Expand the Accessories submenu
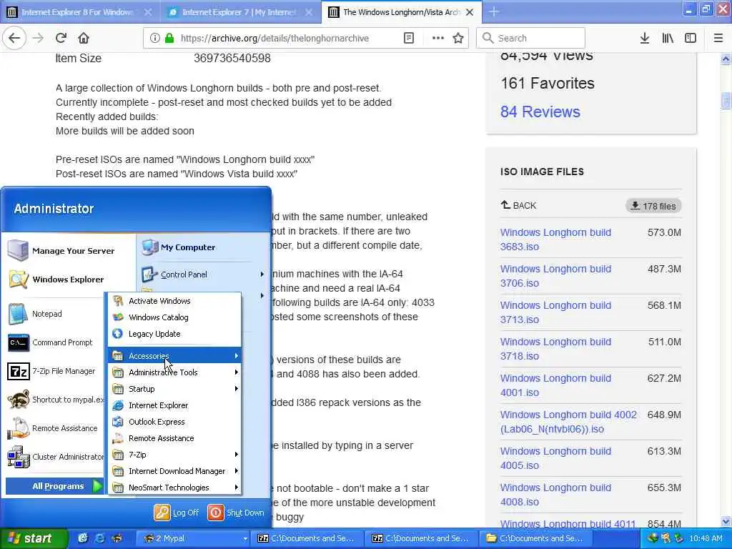 click(175, 356)
